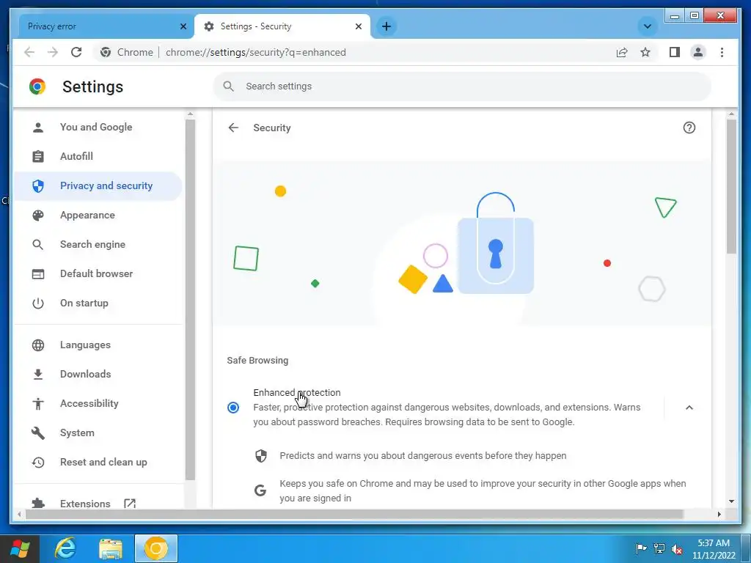Click the Chrome logo beside Settings title
The height and width of the screenshot is (563, 751).
point(37,87)
